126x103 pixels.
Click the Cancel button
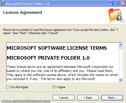(x=64, y=98)
